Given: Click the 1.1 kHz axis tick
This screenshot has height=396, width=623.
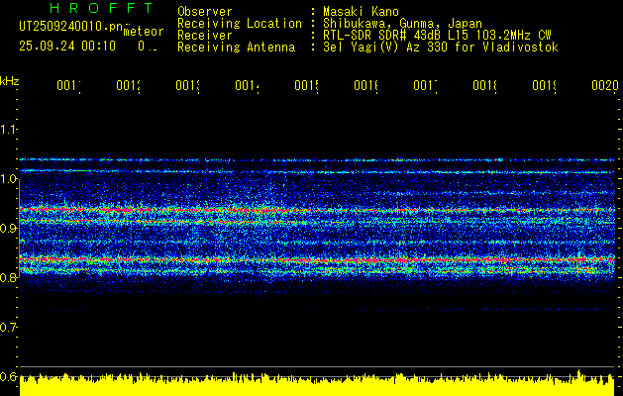Looking at the screenshot, I should pyautogui.click(x=9, y=129).
